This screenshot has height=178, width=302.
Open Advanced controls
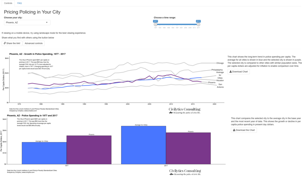click(34, 43)
